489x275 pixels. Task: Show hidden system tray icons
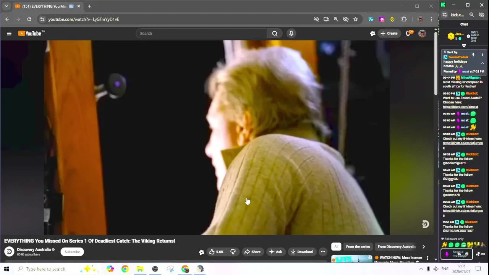pyautogui.click(x=421, y=269)
